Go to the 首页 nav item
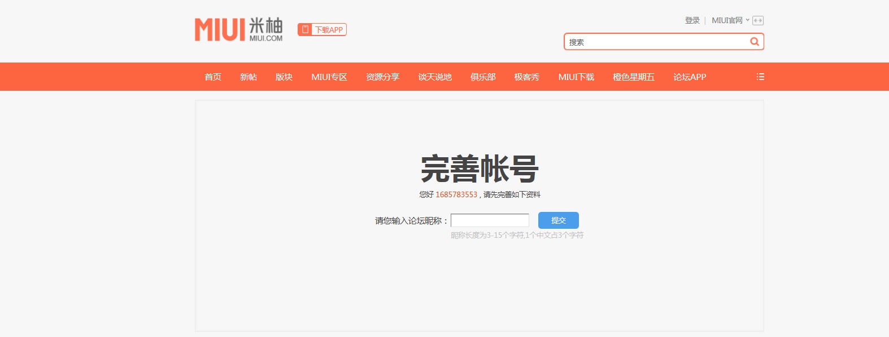Image resolution: width=889 pixels, height=337 pixels. (213, 77)
